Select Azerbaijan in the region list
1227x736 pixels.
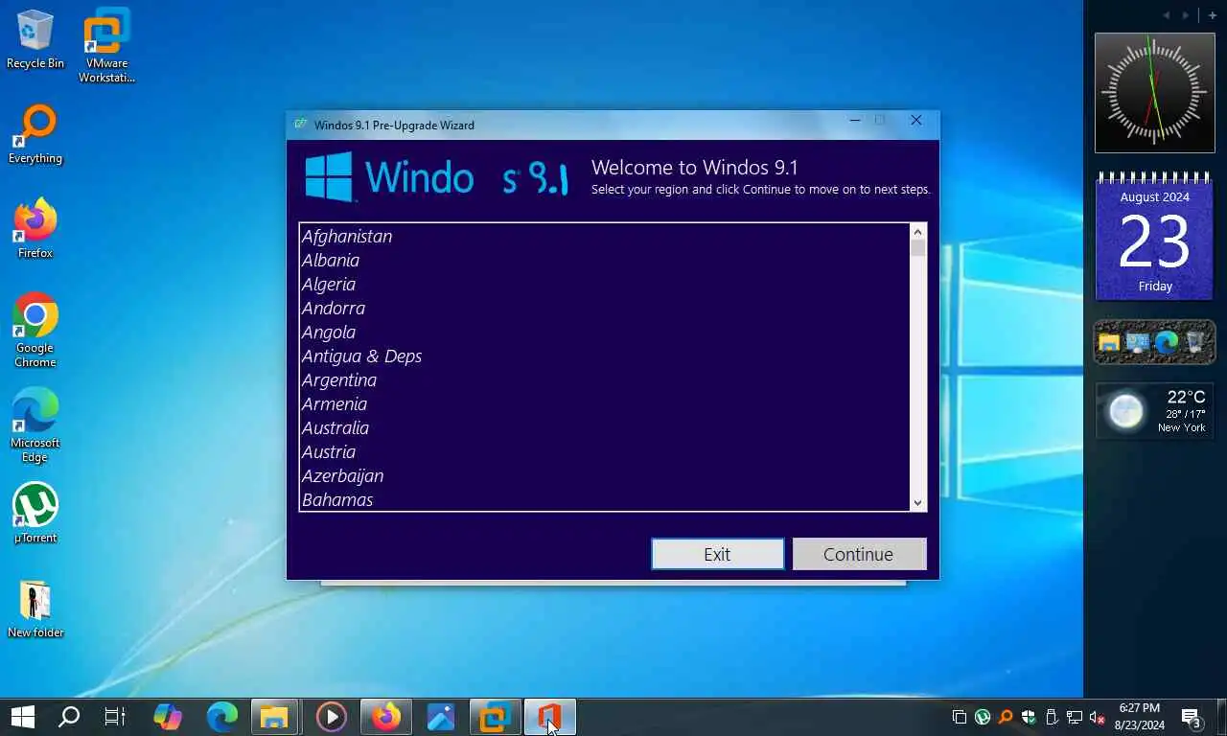click(604, 475)
